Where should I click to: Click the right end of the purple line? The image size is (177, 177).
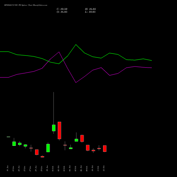pyautogui.click(x=152, y=68)
